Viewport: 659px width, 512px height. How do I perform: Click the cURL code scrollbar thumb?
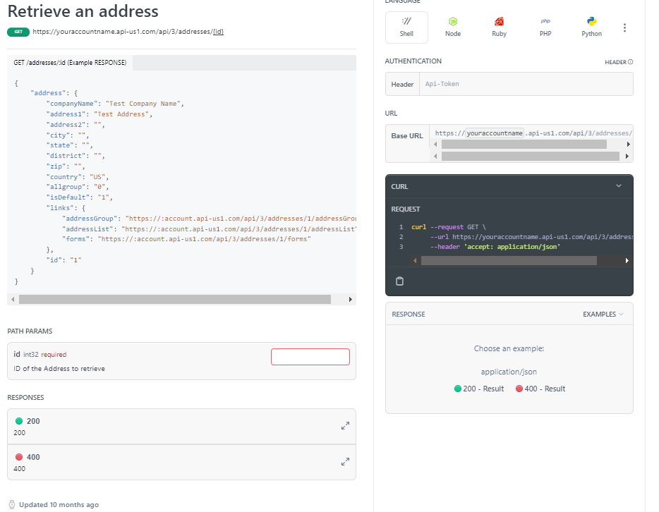pos(509,261)
